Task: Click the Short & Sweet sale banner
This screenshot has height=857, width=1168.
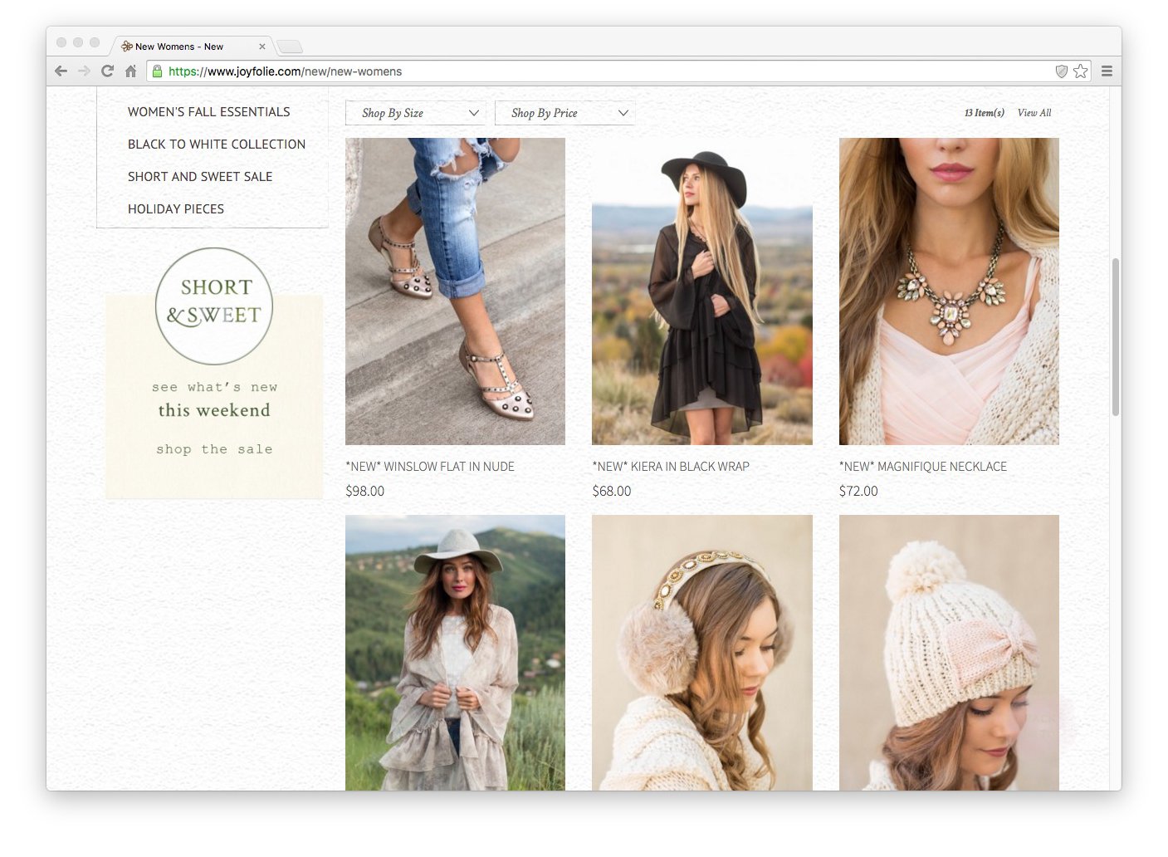Action: click(214, 374)
